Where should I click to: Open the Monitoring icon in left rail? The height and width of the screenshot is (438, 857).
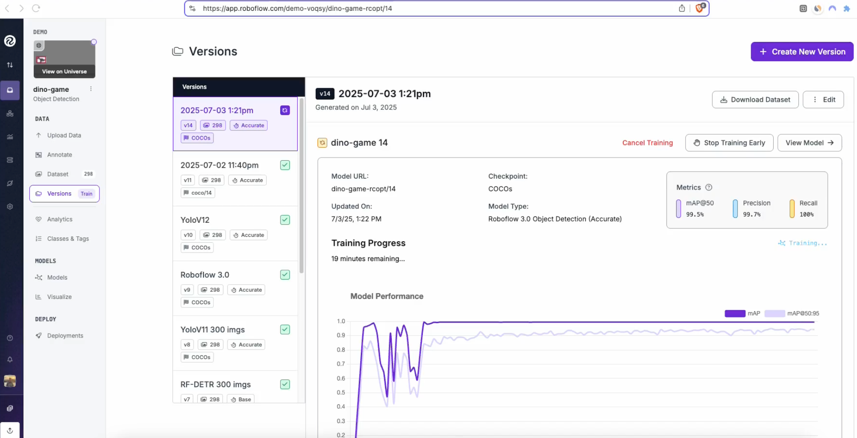(10, 137)
